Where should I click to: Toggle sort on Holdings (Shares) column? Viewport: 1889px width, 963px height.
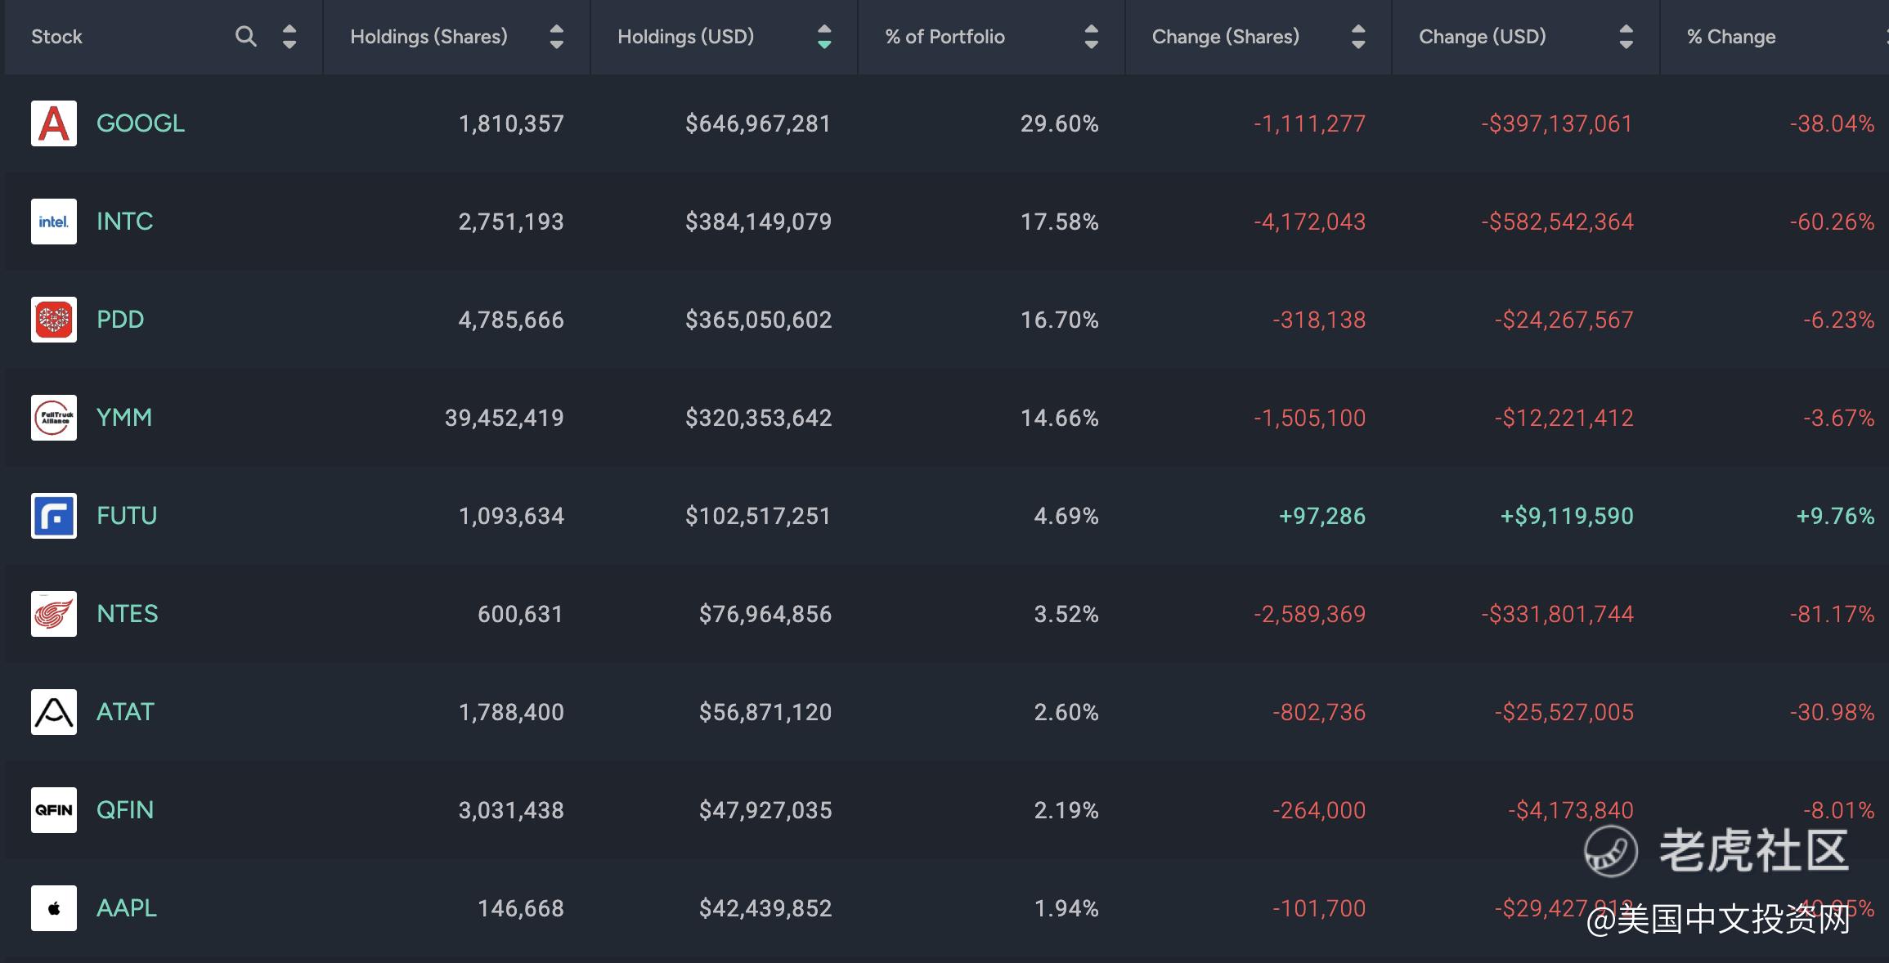557,36
